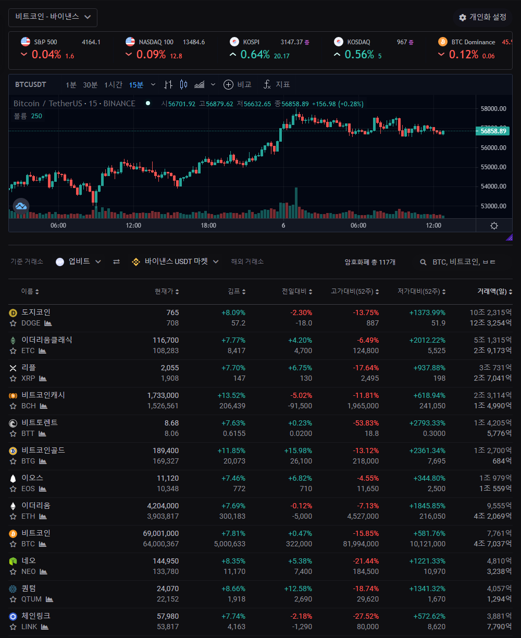Open the 지표 indicators fx tool
This screenshot has height=638, width=521.
276,84
